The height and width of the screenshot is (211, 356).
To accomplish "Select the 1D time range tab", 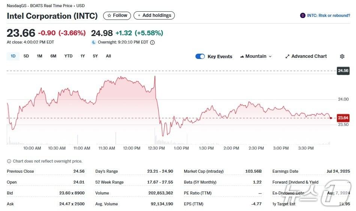I will tap(13, 56).
